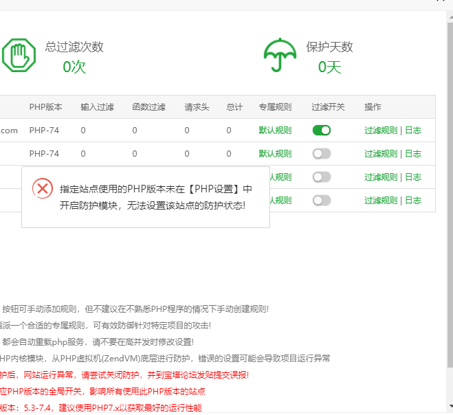The height and width of the screenshot is (415, 453).
Task: Open 过滤规则 in the third row
Action: pyautogui.click(x=381, y=177)
